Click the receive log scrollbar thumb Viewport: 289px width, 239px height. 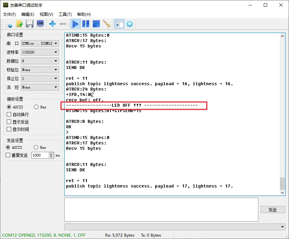[x=282, y=183]
